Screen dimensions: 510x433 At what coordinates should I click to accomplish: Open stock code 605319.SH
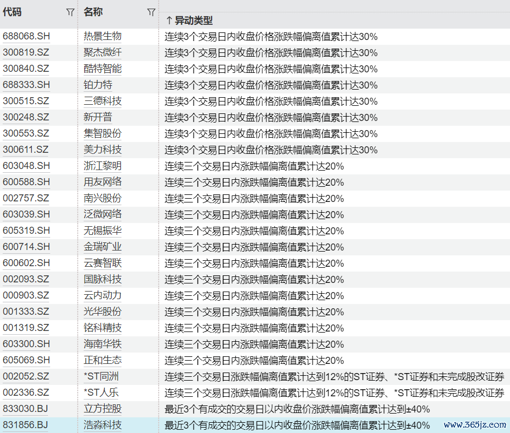click(26, 231)
